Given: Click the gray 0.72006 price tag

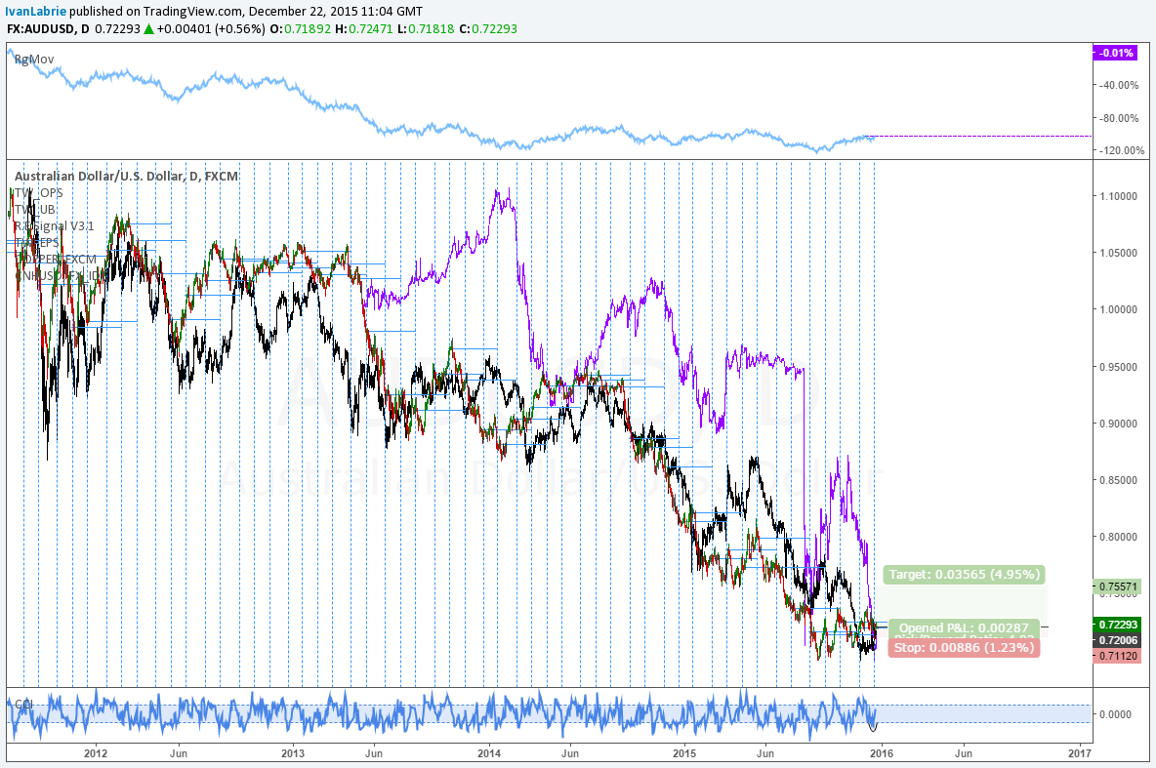Looking at the screenshot, I should [1116, 640].
